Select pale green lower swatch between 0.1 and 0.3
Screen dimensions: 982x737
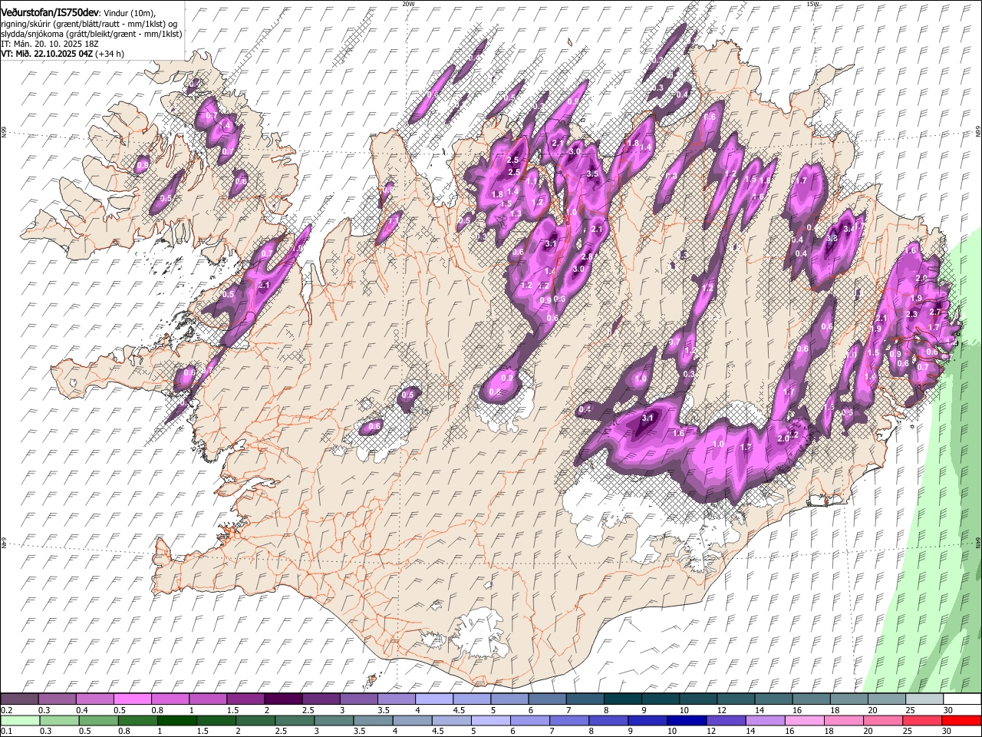click(x=20, y=721)
